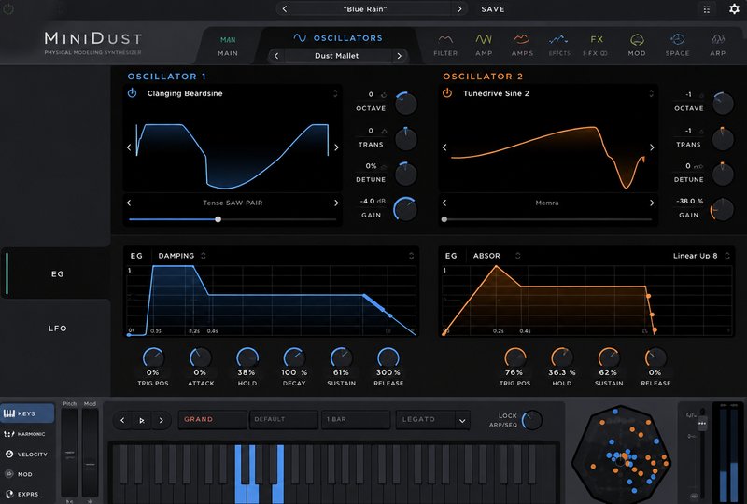The width and height of the screenshot is (747, 504).
Task: Select HARMONIC mode in bottom-left panel
Action: click(25, 434)
